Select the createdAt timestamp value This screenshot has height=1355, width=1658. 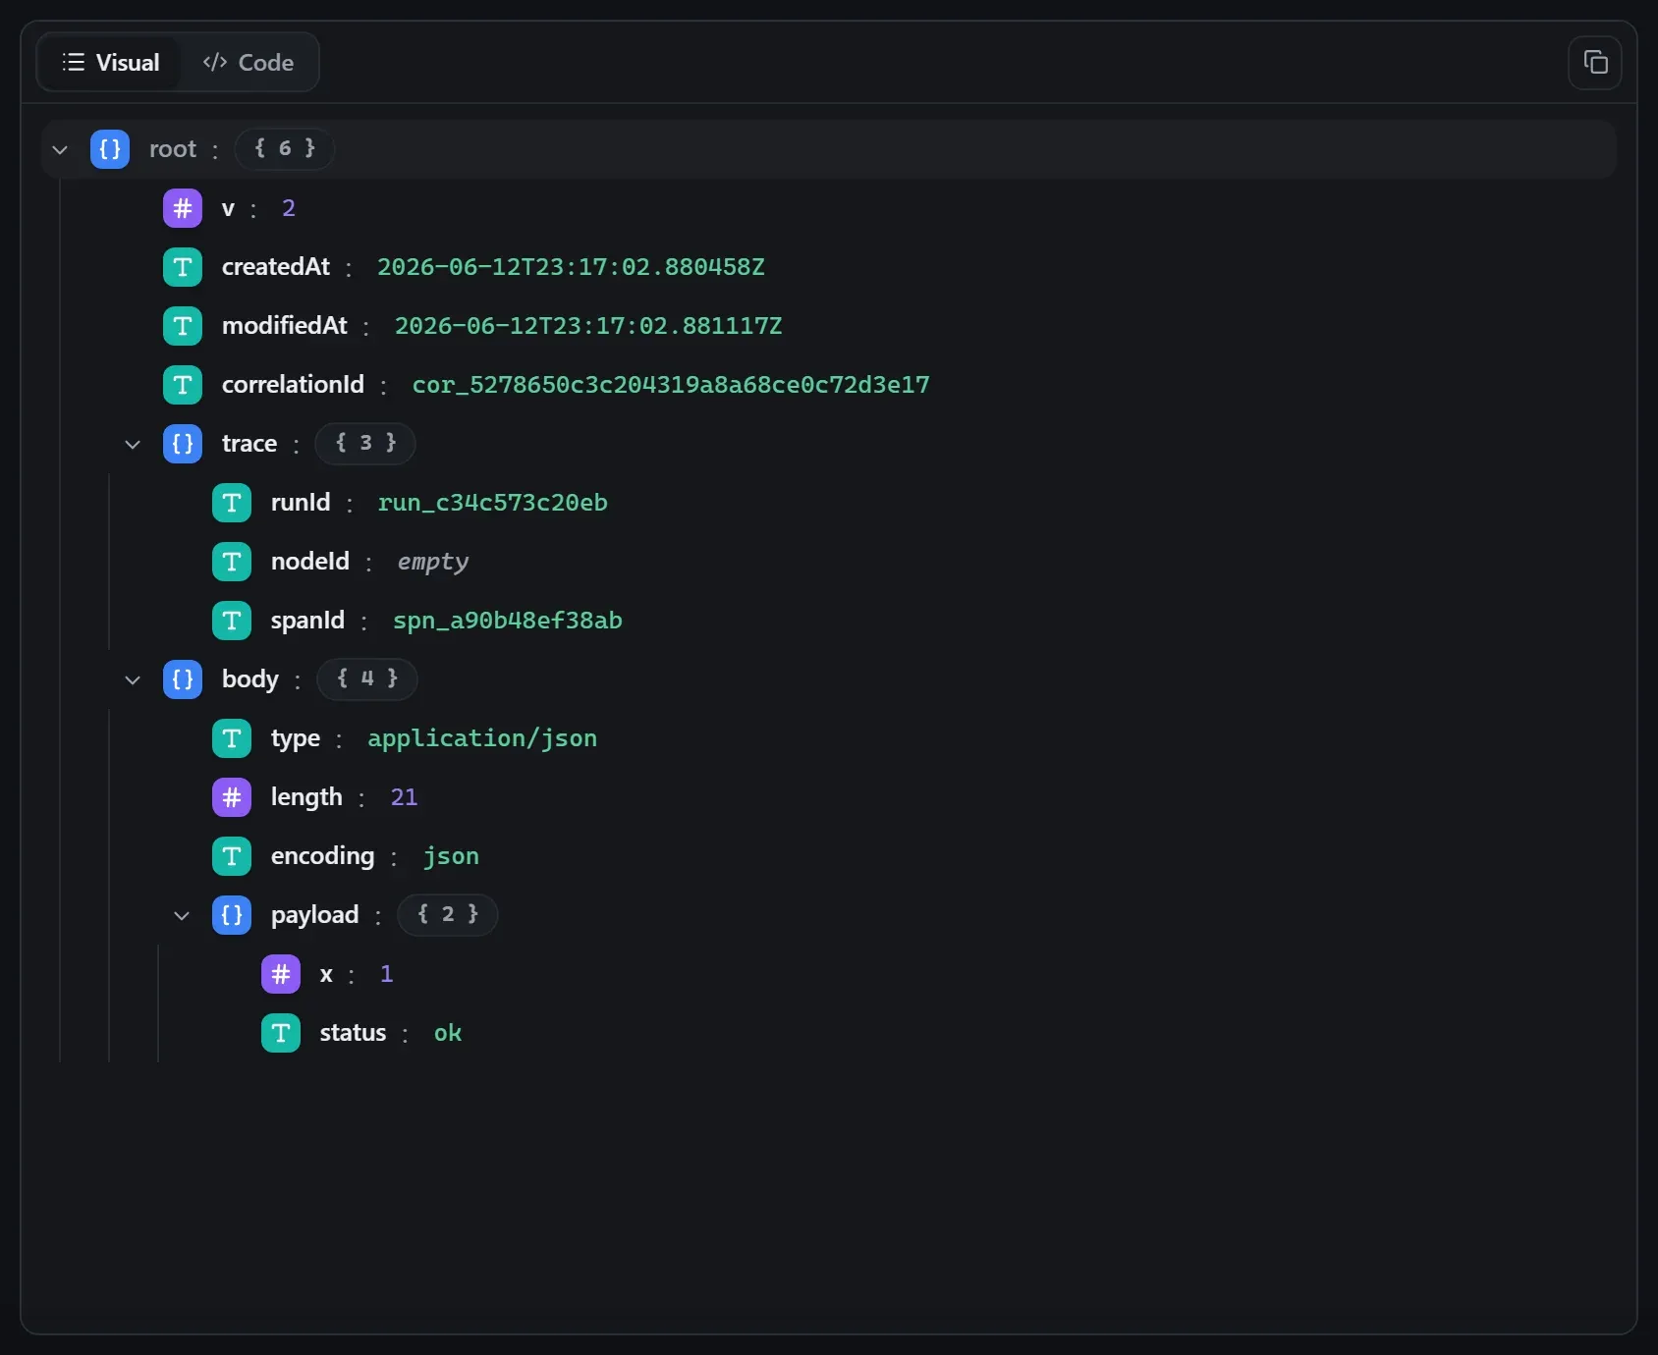(571, 267)
